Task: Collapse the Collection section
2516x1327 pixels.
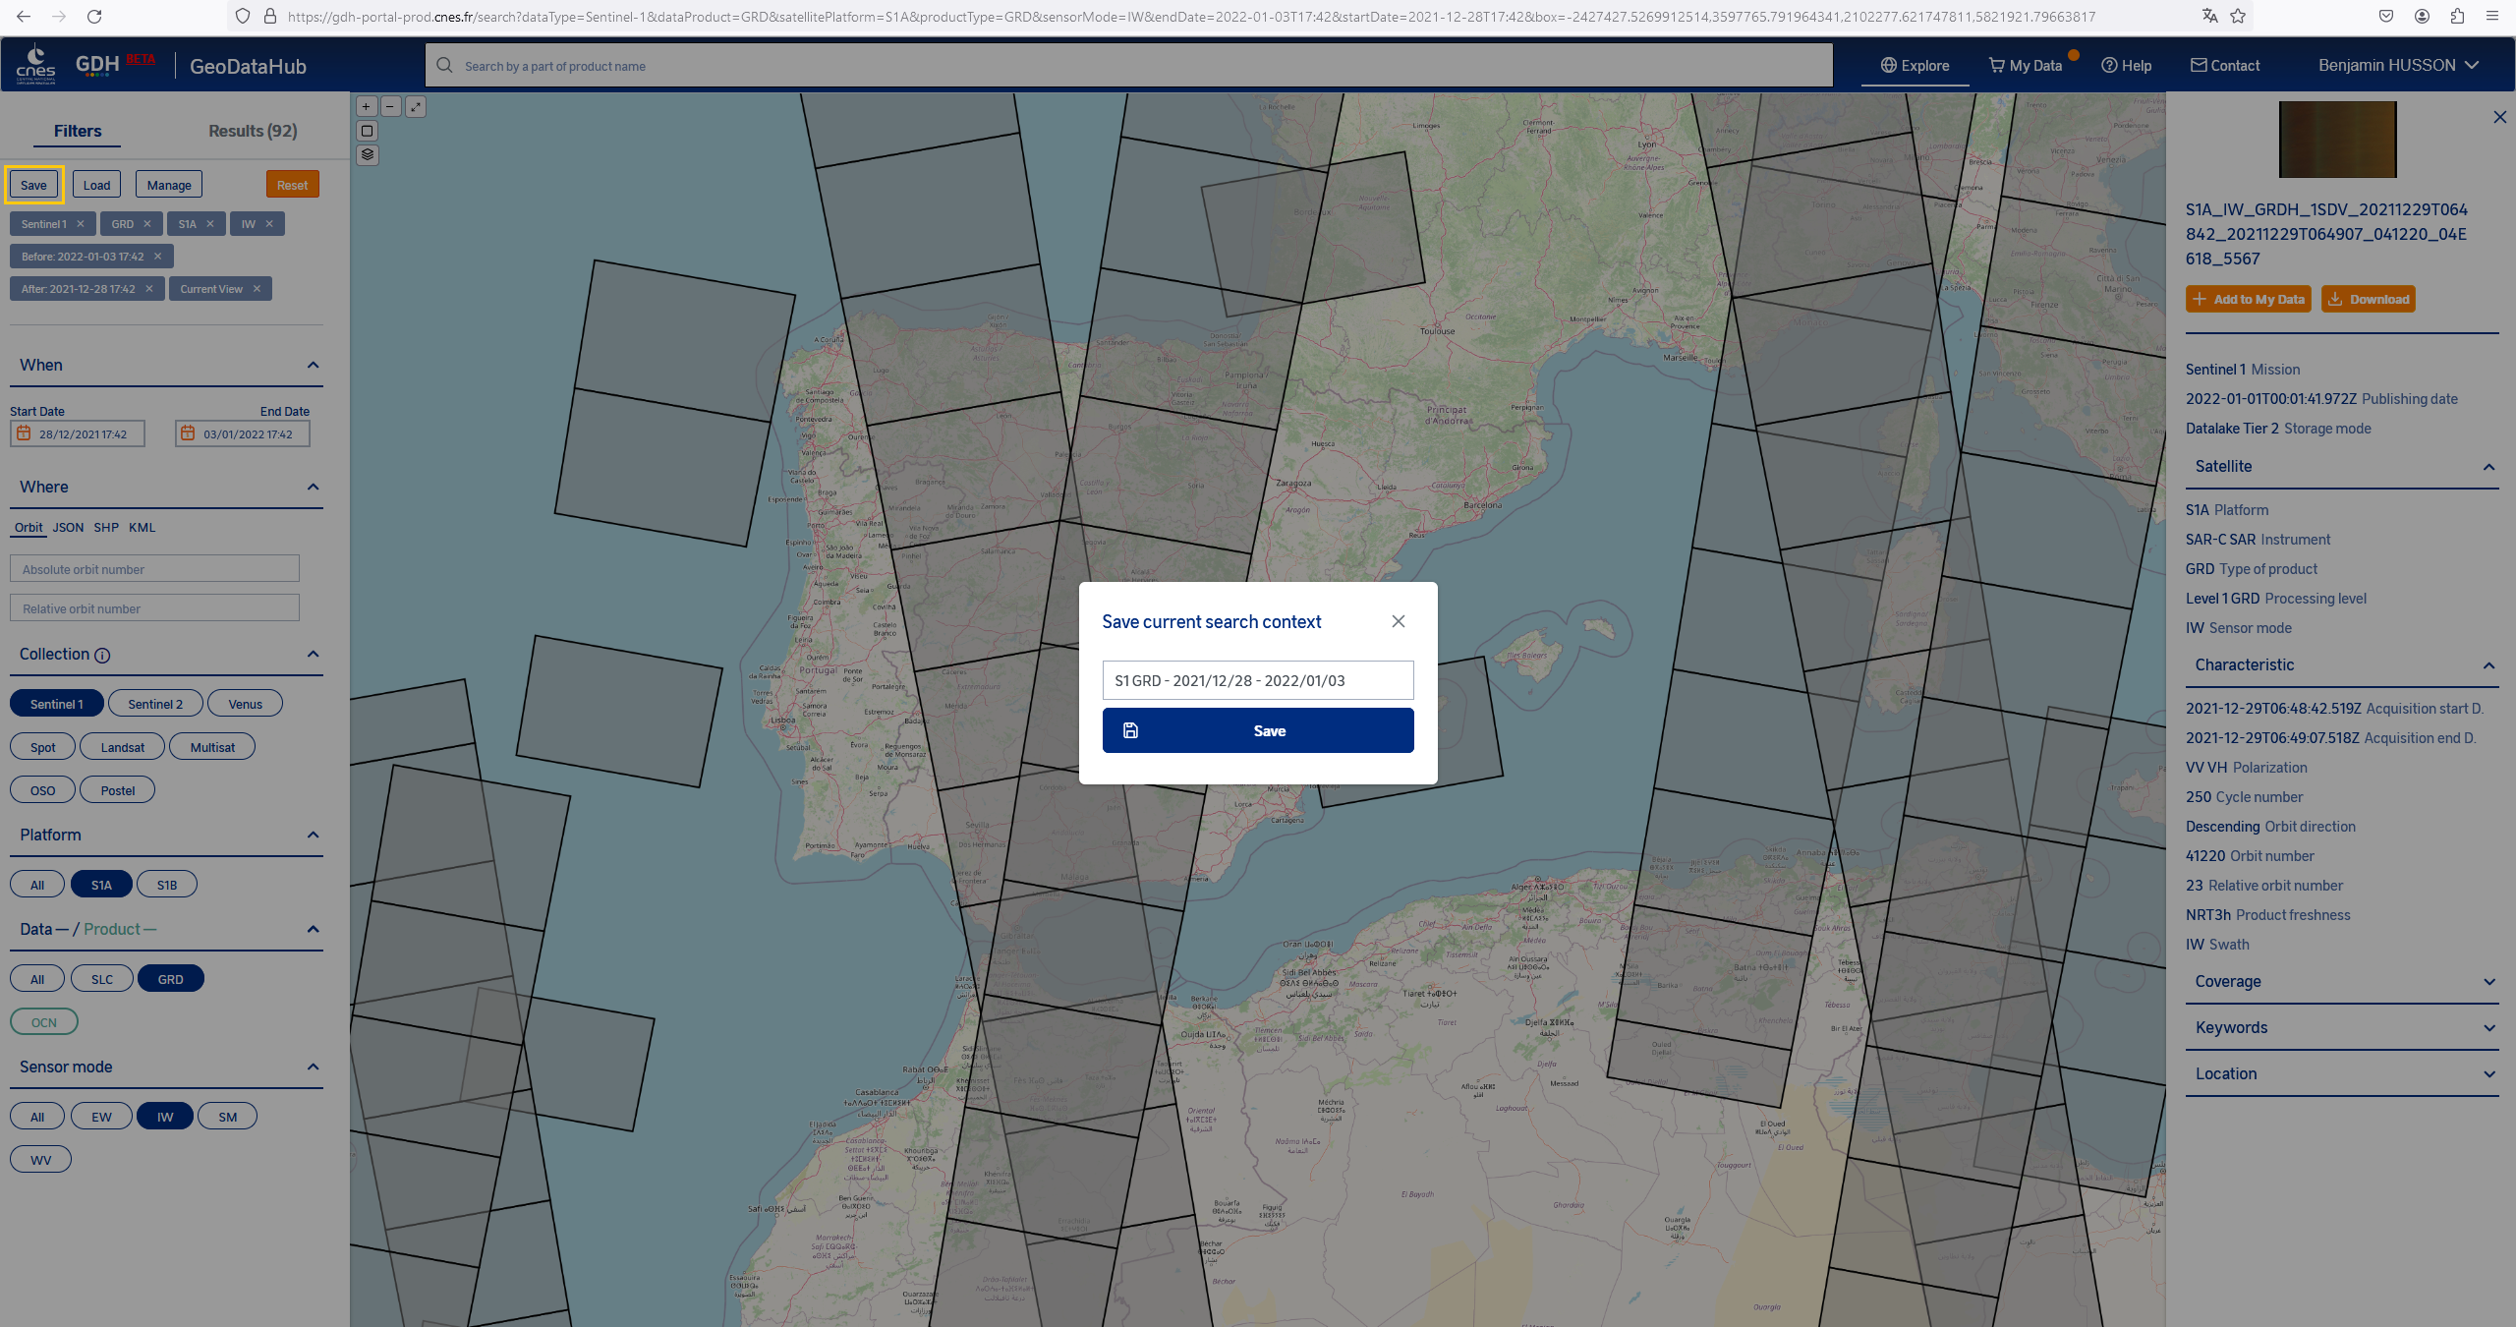Action: [313, 654]
